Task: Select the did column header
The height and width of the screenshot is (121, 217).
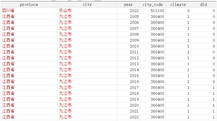Action: point(203,5)
